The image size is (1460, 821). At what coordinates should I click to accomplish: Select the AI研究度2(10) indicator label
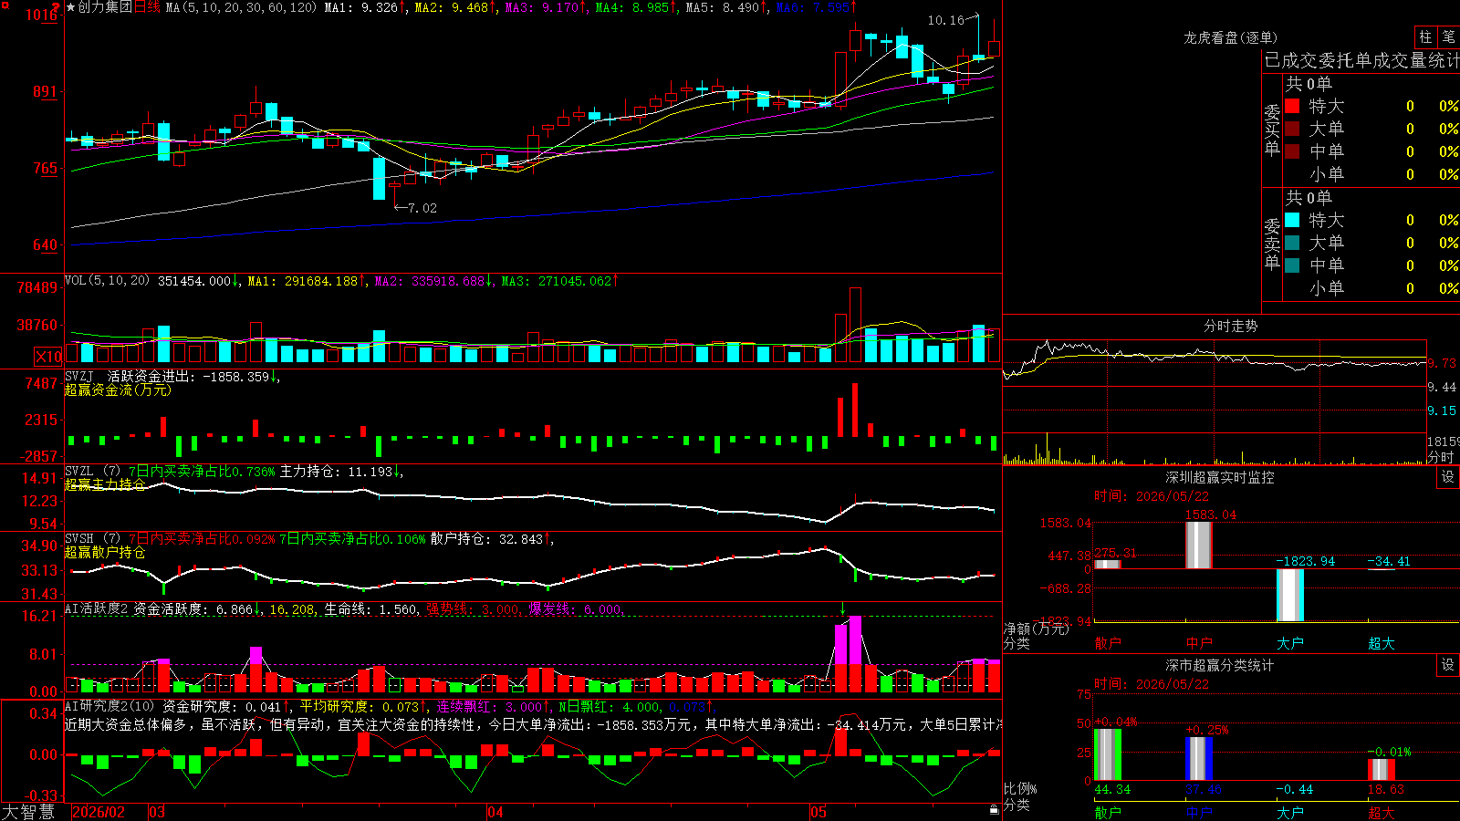point(110,706)
